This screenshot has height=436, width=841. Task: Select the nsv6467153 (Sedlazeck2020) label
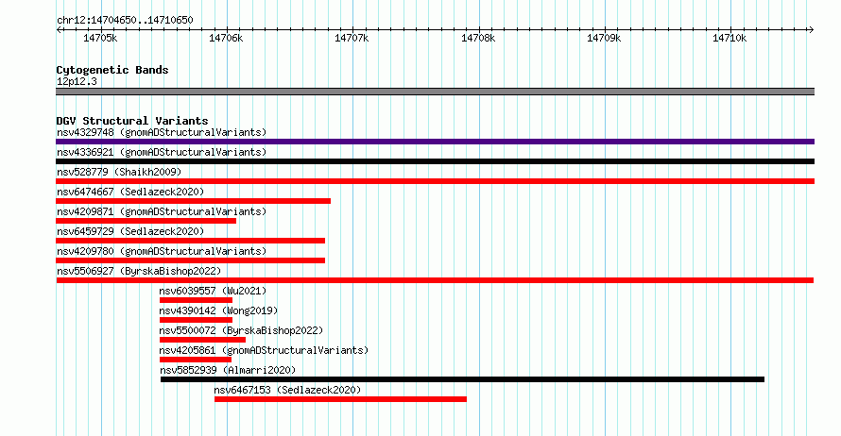(x=287, y=390)
